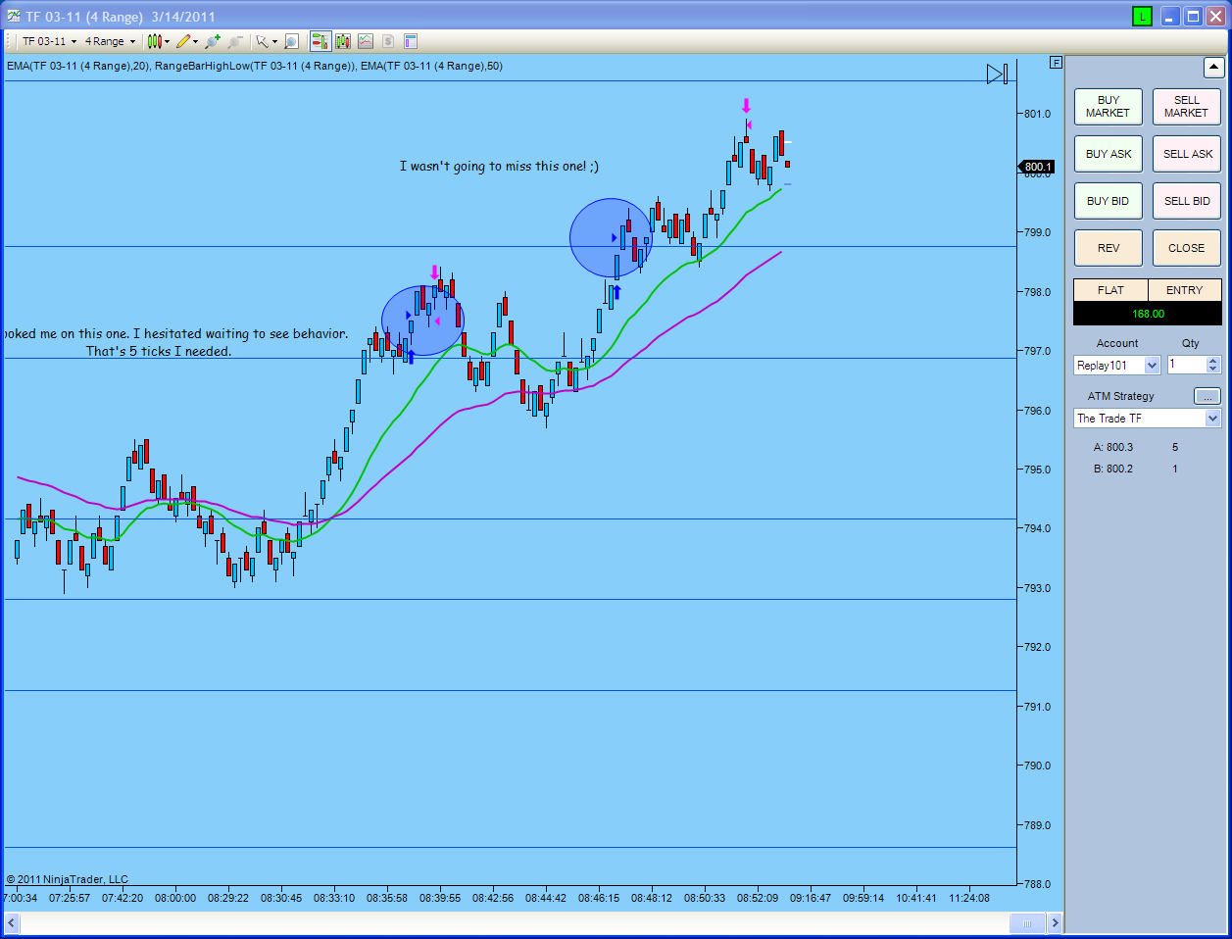The height and width of the screenshot is (939, 1232).
Task: Click the strategies dollar icon
Action: pos(388,41)
